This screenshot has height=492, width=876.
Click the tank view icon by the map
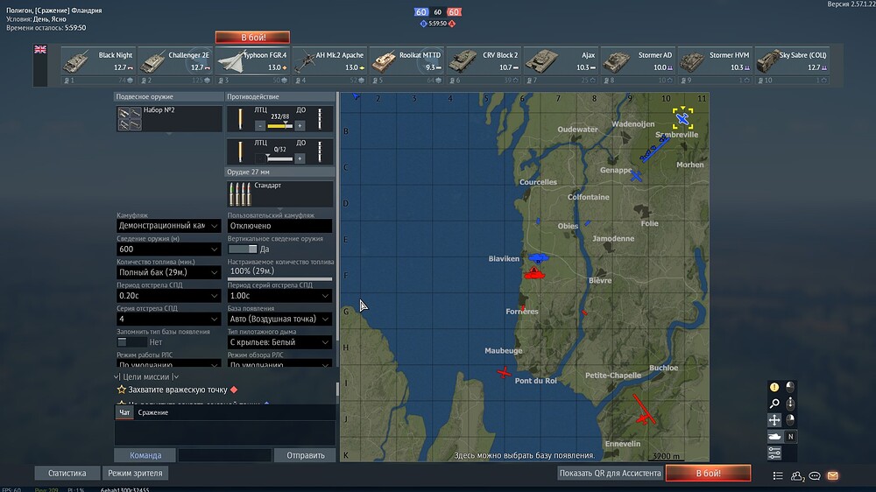pos(774,437)
